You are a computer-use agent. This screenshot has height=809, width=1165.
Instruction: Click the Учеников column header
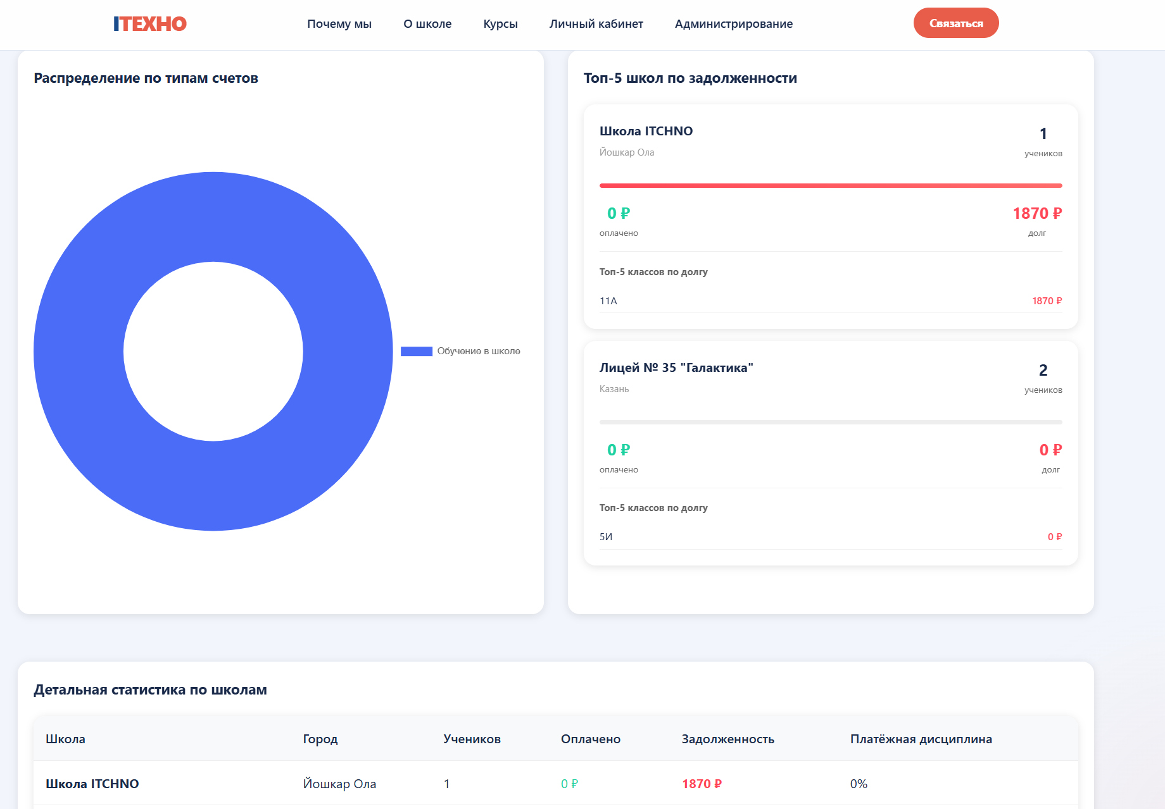click(x=472, y=739)
